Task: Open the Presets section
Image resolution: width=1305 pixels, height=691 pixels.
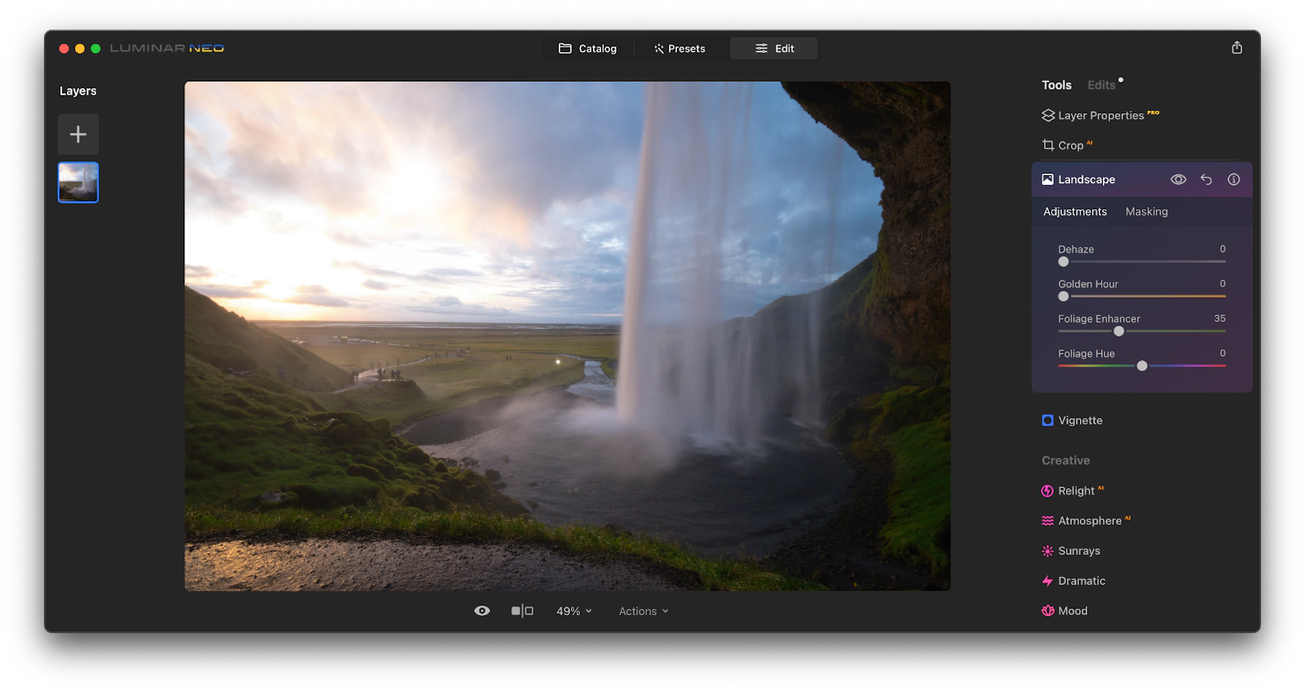Action: tap(679, 49)
